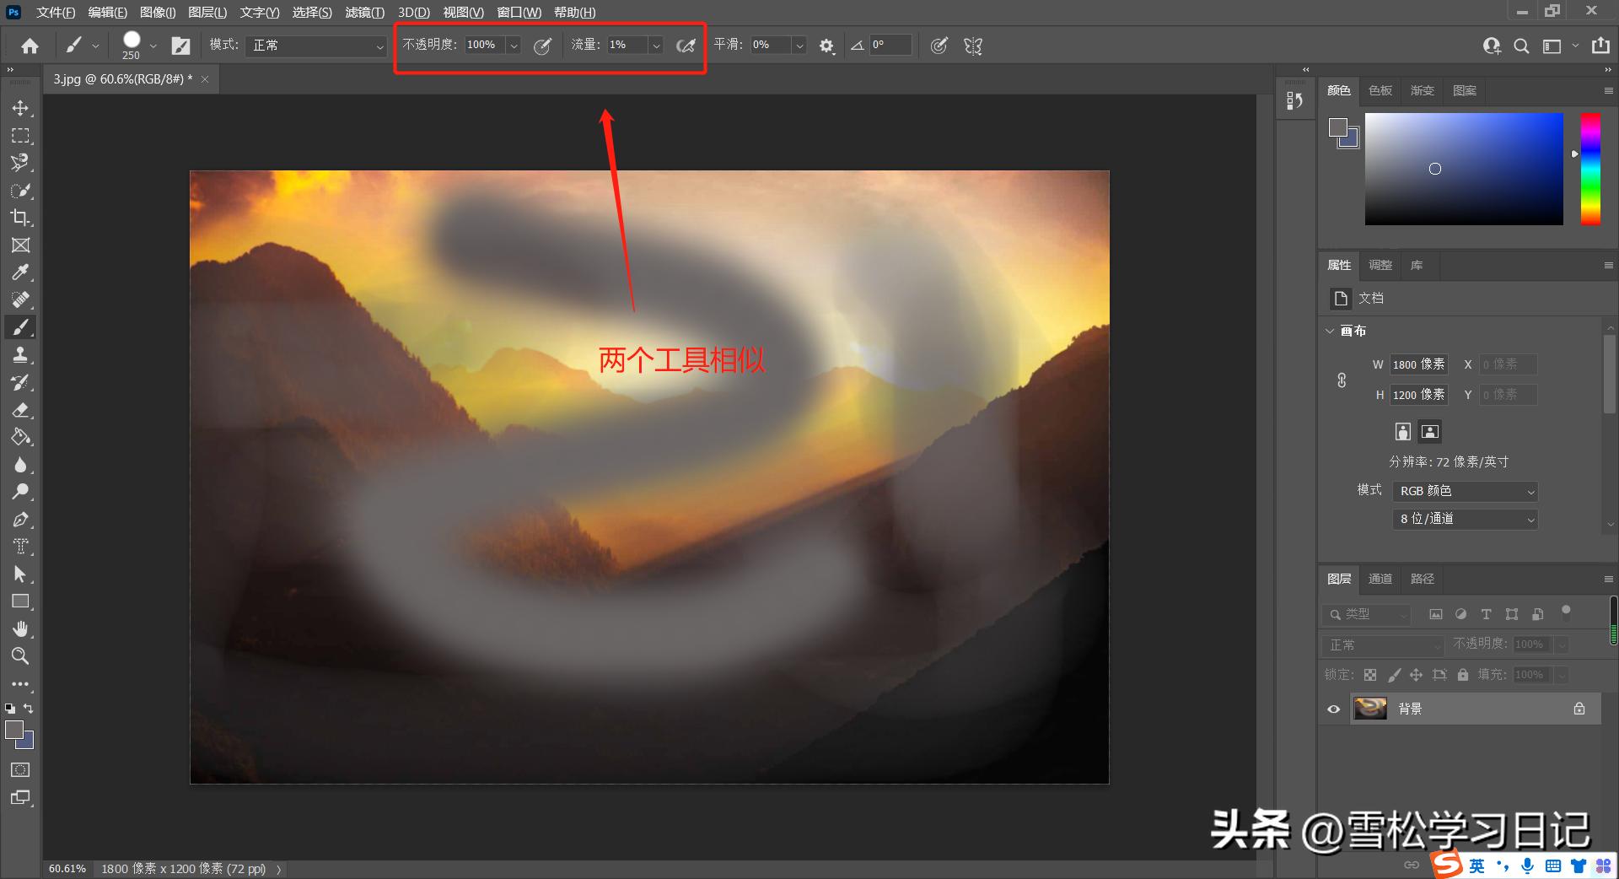Click the 背景 layer thumbnail

point(1369,709)
